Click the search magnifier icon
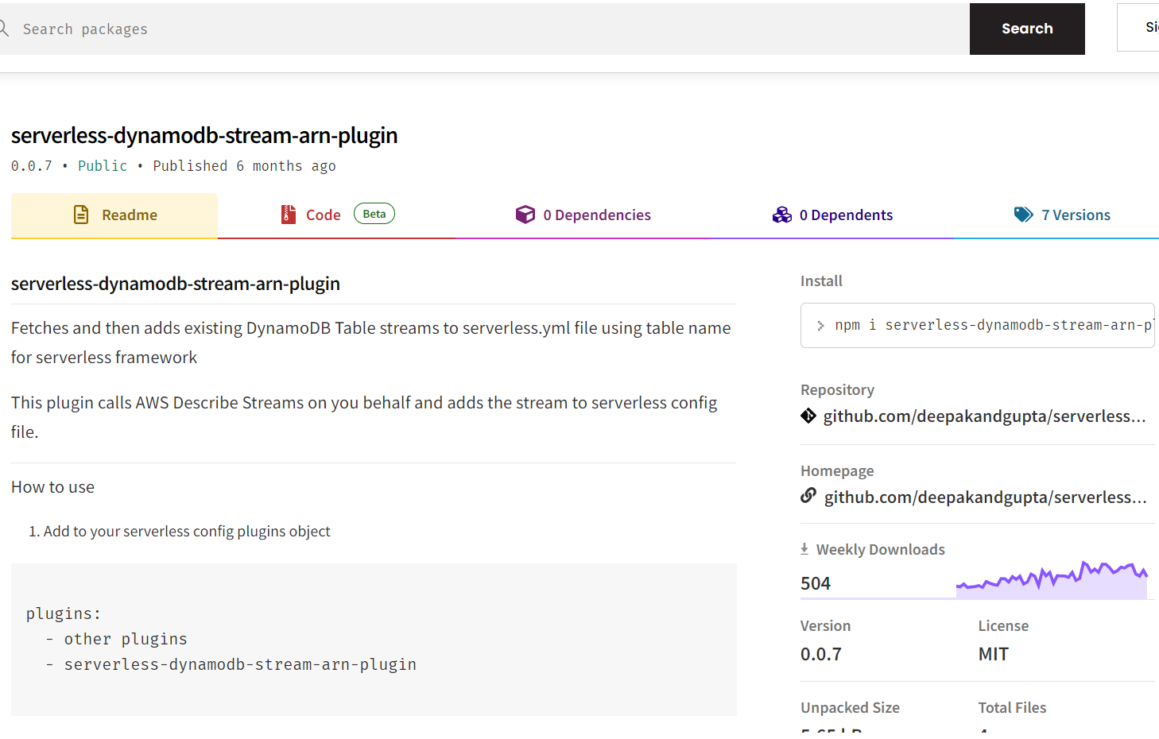This screenshot has height=739, width=1159. (x=3, y=29)
